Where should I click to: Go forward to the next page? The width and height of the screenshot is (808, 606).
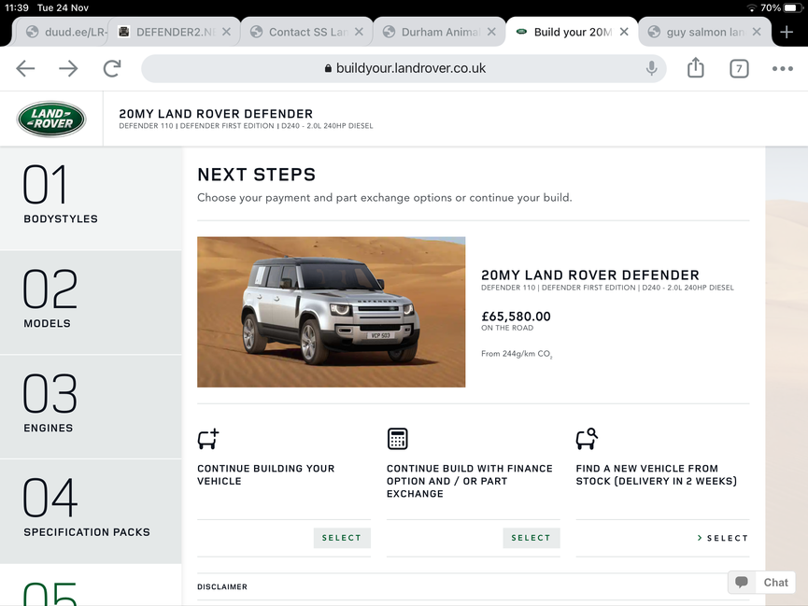tap(68, 68)
